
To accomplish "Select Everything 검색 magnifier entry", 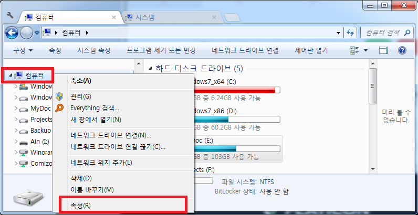I will point(95,108).
